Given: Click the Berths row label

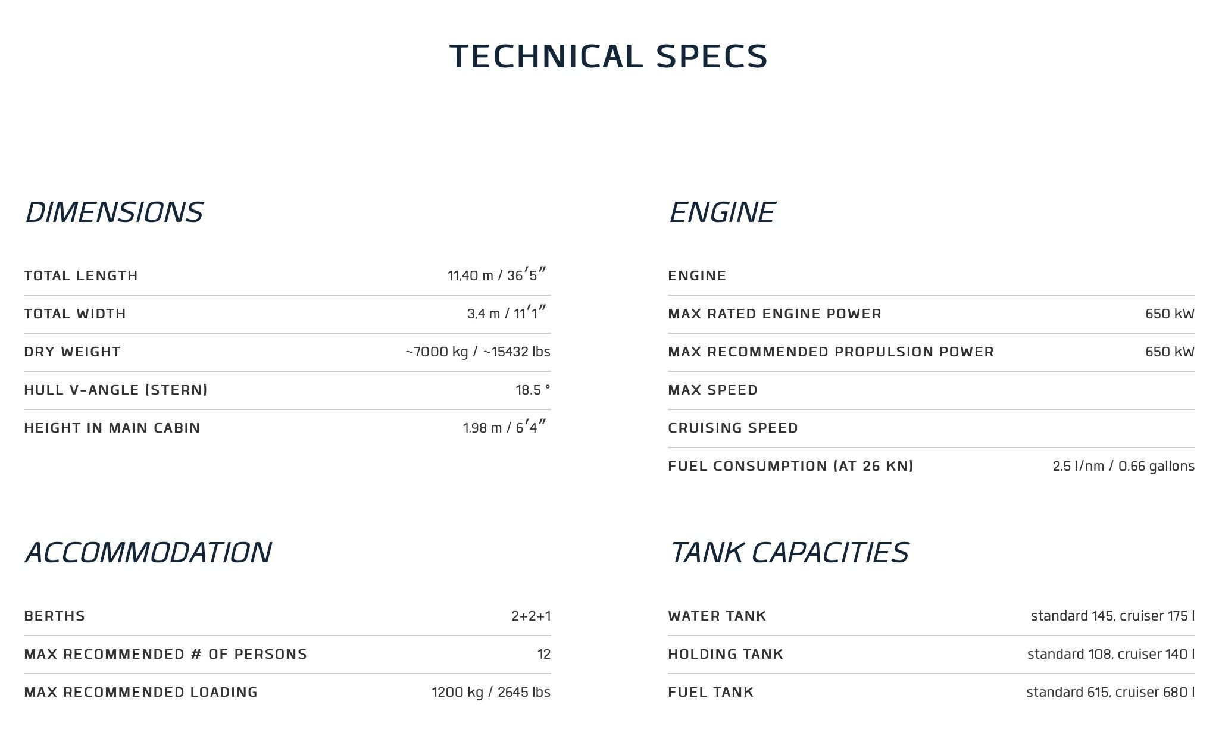Looking at the screenshot, I should (55, 616).
